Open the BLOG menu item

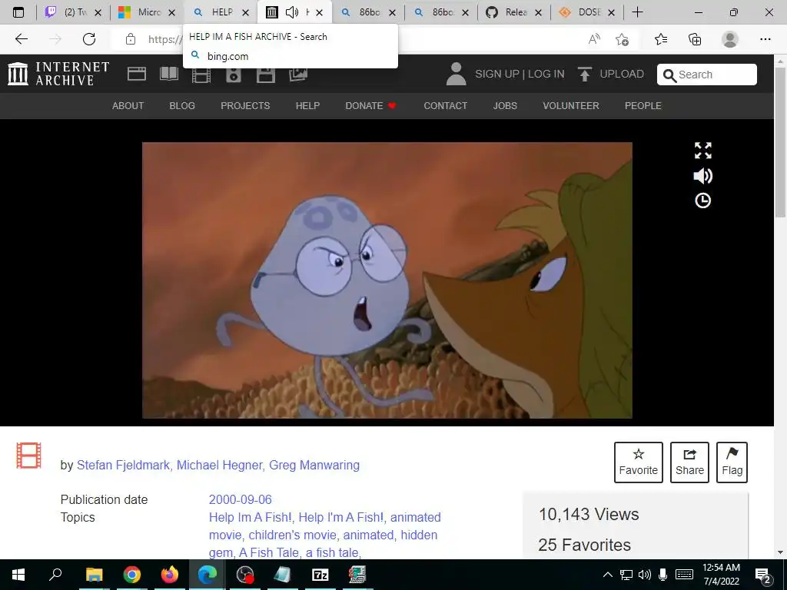(182, 106)
